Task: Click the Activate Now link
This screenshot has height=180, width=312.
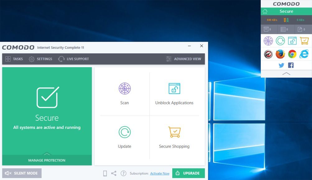Action: 160,173
